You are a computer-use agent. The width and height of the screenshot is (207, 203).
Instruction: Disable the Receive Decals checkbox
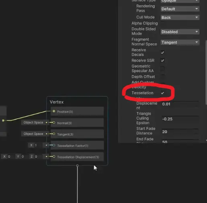(162, 53)
